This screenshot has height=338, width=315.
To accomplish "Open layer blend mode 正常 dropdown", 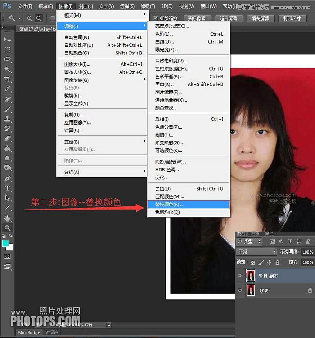I will pos(256,252).
